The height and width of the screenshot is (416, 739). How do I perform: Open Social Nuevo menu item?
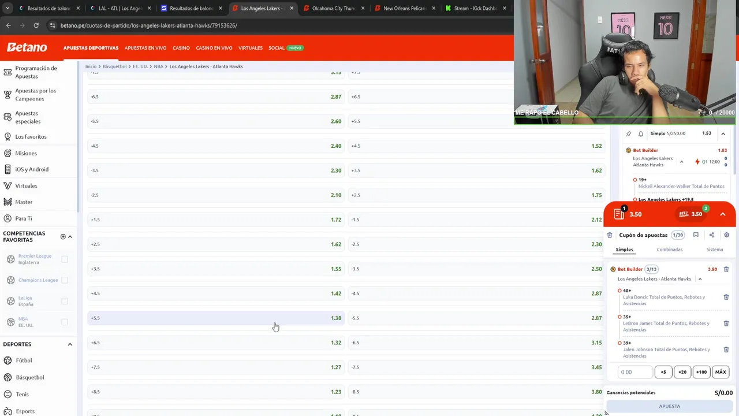(285, 48)
